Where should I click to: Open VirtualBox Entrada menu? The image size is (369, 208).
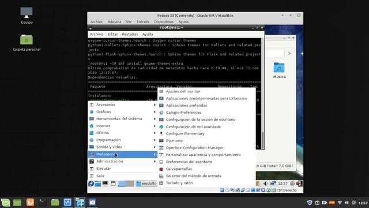click(143, 22)
